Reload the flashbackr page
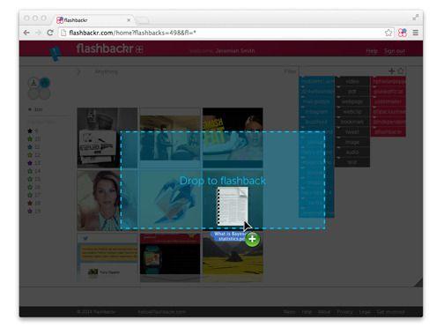444x335 pixels. [50, 33]
